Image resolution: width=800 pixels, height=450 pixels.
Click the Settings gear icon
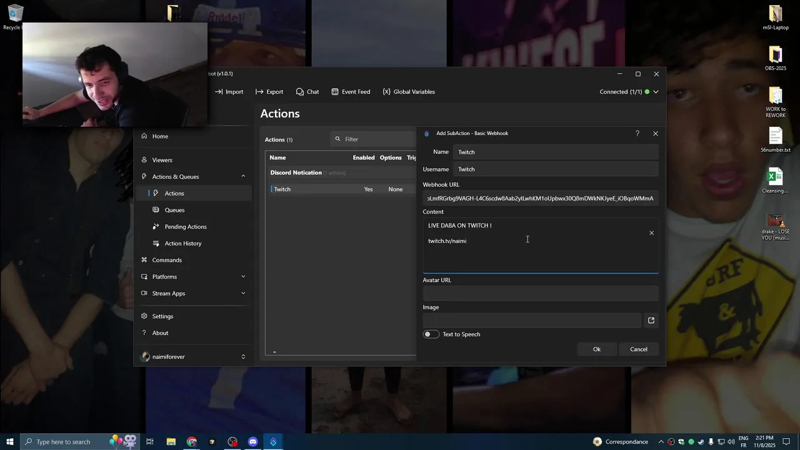tap(144, 316)
